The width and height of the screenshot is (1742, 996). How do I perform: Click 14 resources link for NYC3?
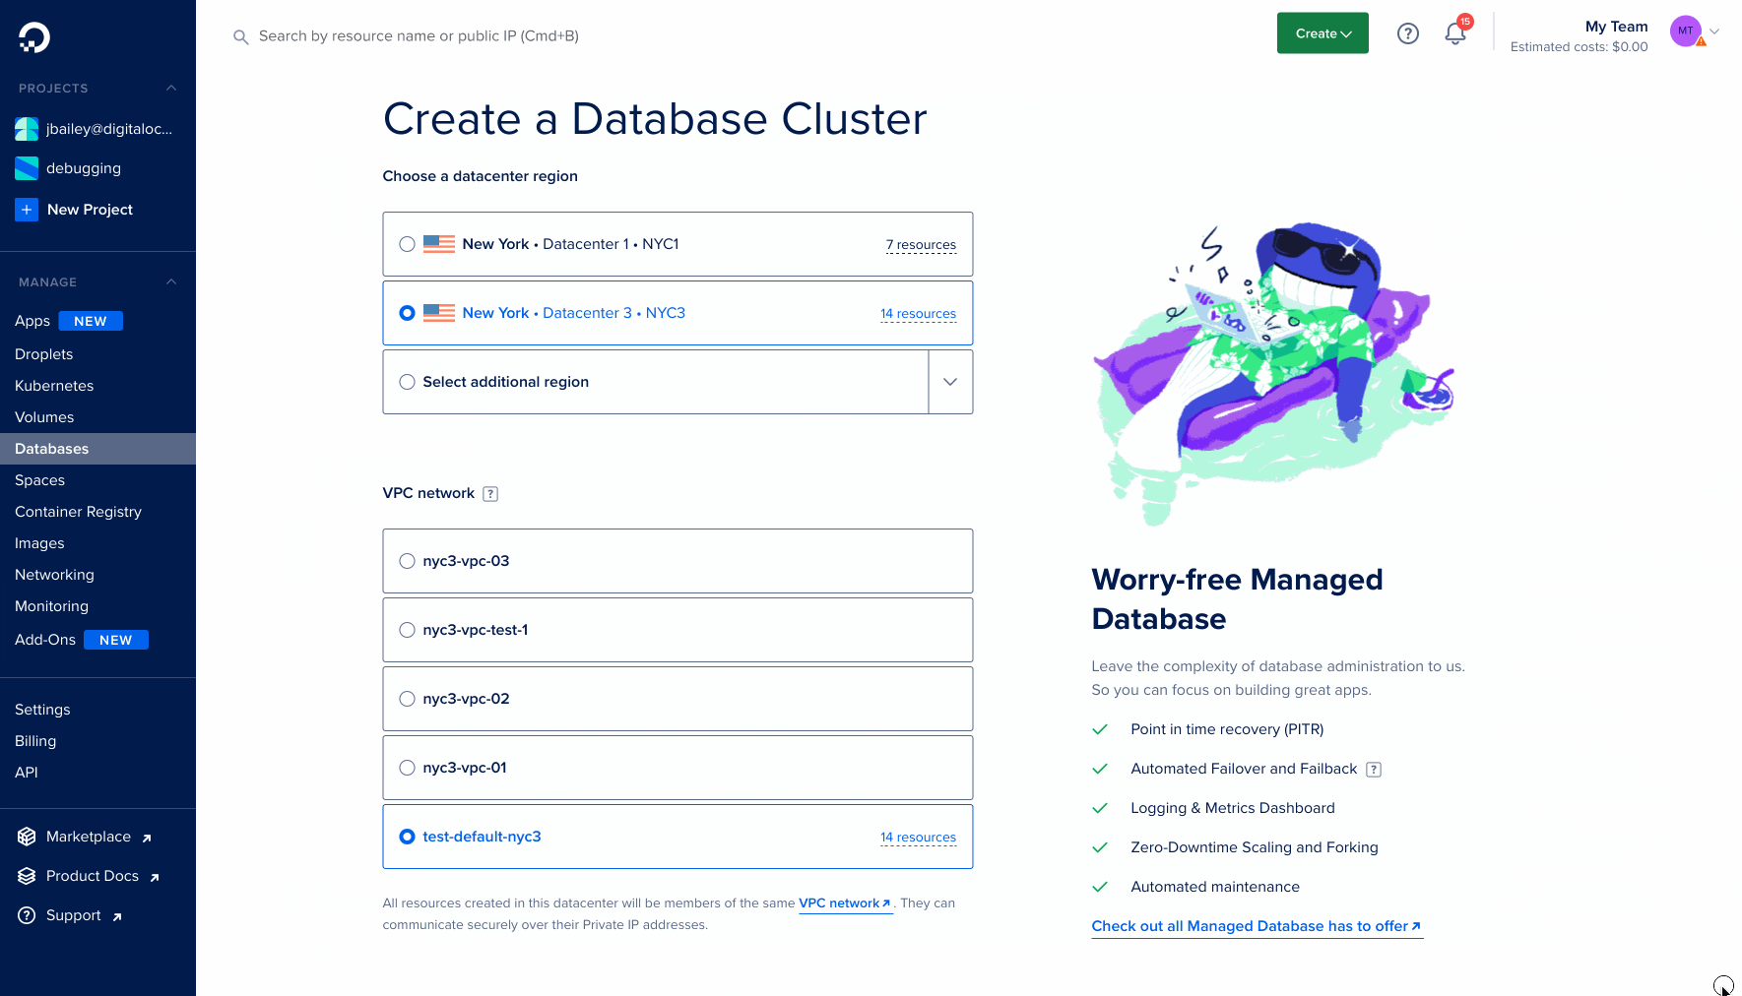coord(918,314)
